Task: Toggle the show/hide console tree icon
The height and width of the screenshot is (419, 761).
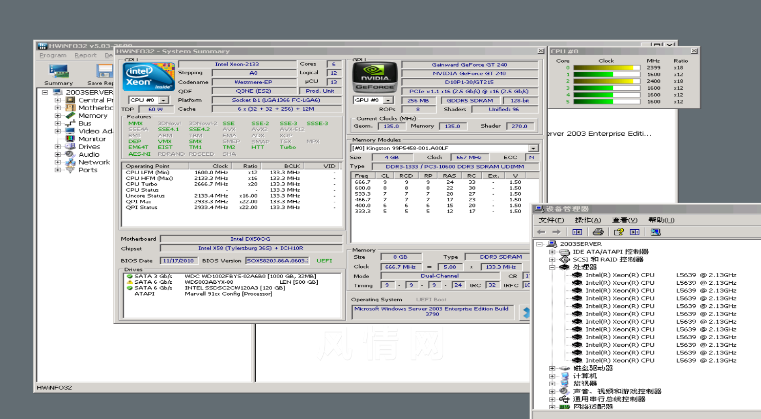Action: pos(577,232)
